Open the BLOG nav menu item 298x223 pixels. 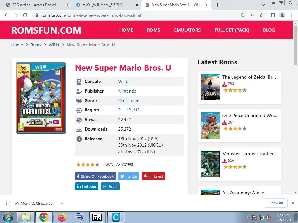coord(269,30)
